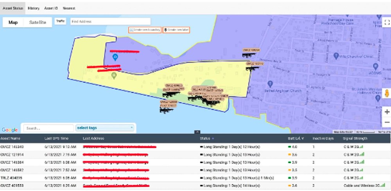This screenshot has height=191, width=391.
Task: Click the green park marker on map
Action: [x=114, y=75]
